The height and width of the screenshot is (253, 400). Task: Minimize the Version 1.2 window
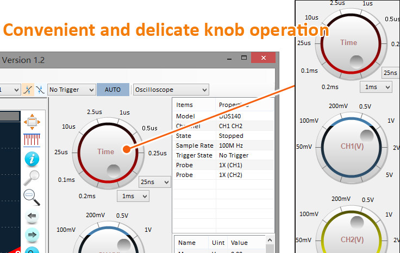coord(229,58)
